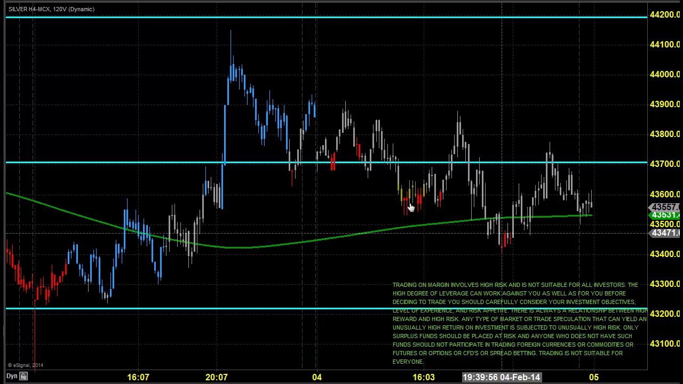Viewport: 683px width, 384px height.
Task: Click the 19:39:56 04-Feb-14 cursor time label
Action: click(x=502, y=377)
